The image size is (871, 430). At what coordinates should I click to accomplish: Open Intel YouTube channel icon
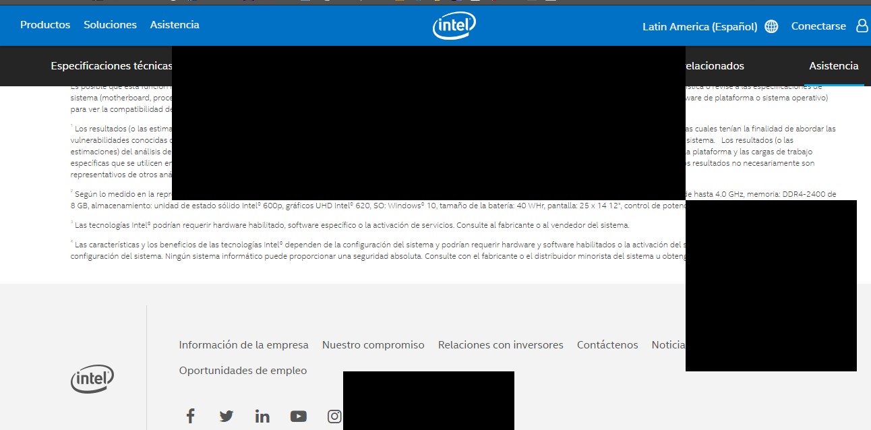pyautogui.click(x=299, y=417)
